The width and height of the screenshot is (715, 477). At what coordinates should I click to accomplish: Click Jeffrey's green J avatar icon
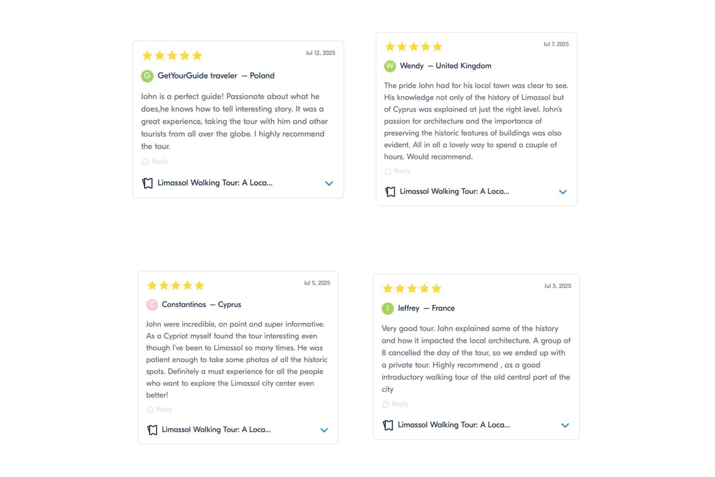[x=388, y=308]
